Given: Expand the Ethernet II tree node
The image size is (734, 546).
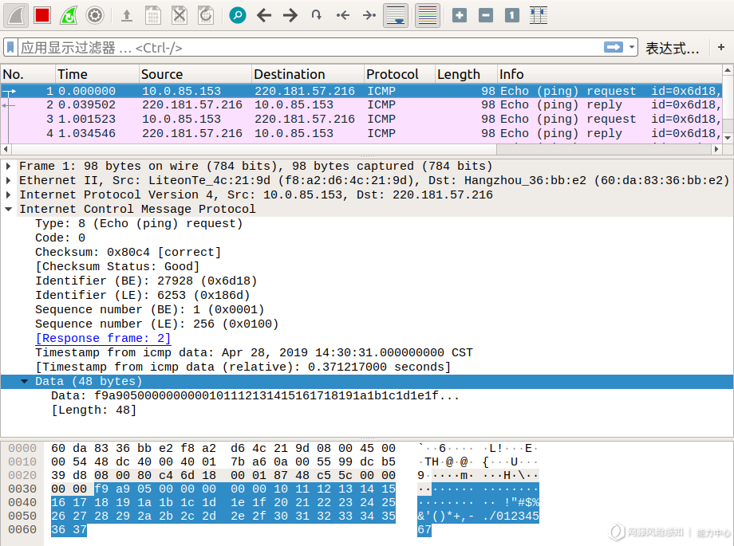Looking at the screenshot, I should 9,180.
